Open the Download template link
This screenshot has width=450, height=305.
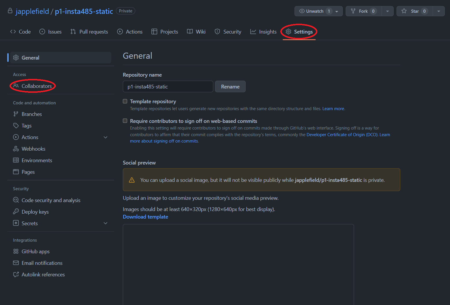(145, 217)
